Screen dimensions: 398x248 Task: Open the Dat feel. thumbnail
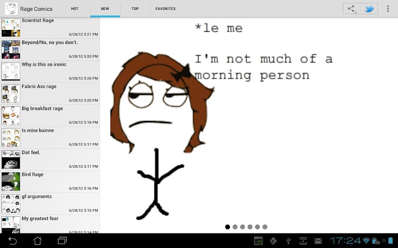pos(10,160)
